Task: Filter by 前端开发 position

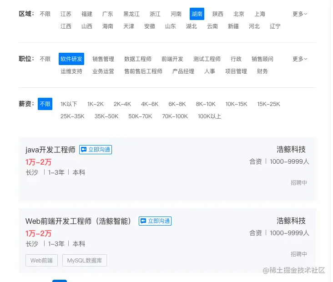Action: (x=172, y=59)
